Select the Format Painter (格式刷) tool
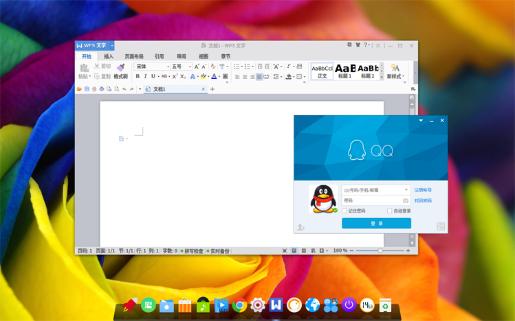This screenshot has width=515, height=321. [x=120, y=71]
